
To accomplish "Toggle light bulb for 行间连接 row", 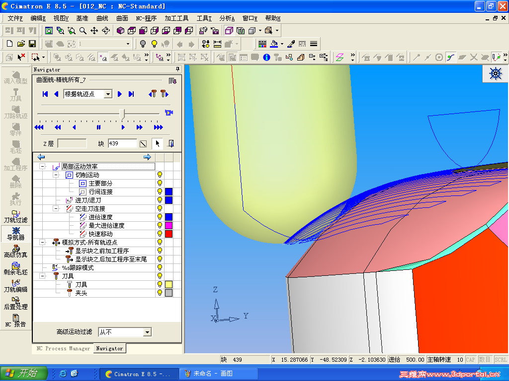I will click(160, 192).
